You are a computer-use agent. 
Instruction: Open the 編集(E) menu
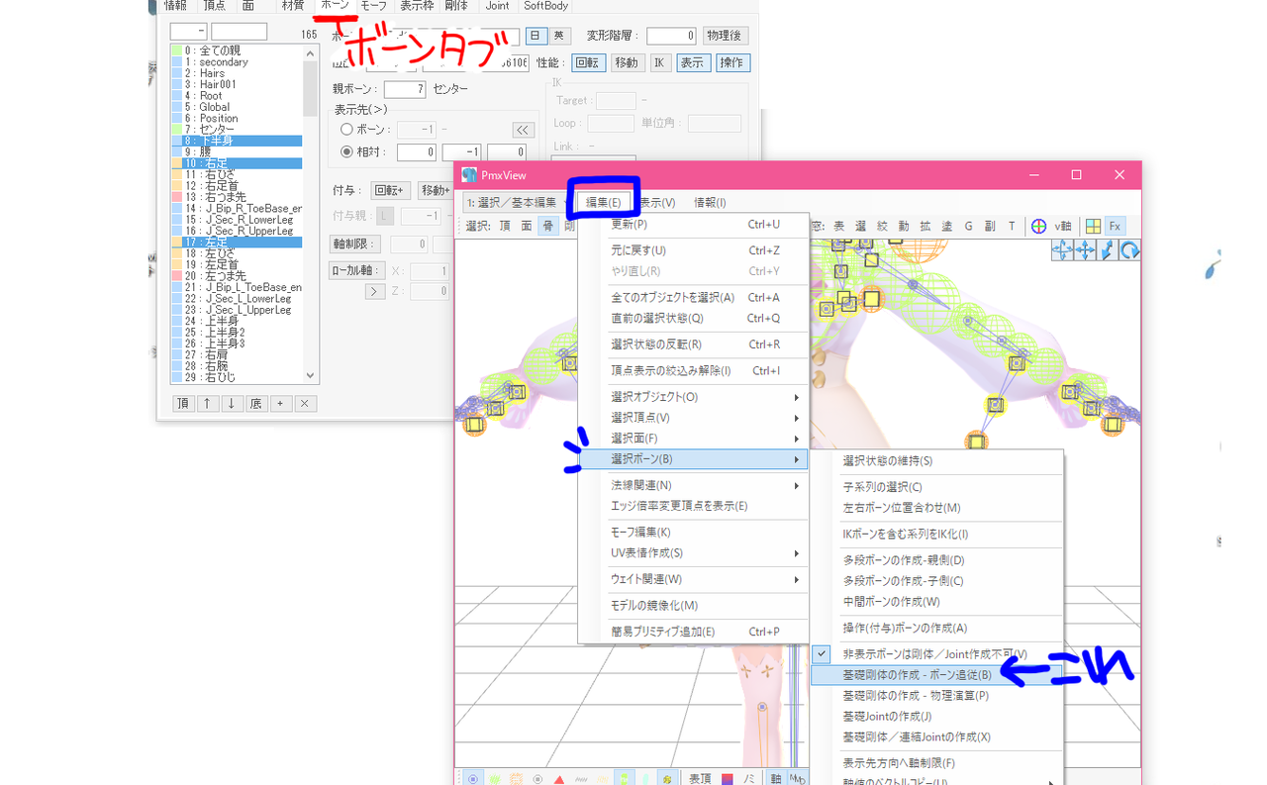pos(603,202)
